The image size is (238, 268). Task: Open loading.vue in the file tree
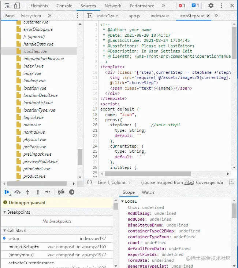[34, 81]
